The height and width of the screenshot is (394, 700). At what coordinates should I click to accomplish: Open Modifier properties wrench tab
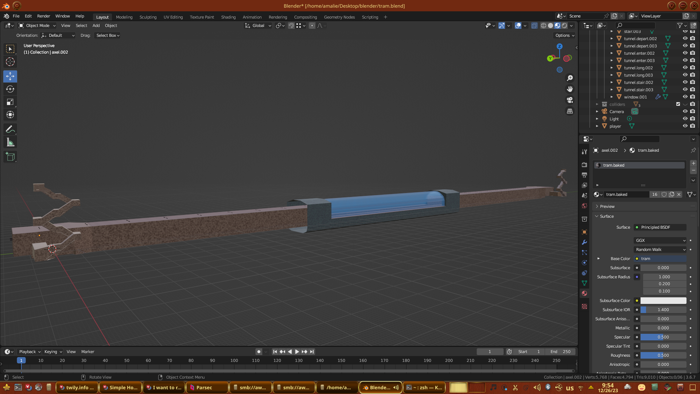[x=584, y=242]
